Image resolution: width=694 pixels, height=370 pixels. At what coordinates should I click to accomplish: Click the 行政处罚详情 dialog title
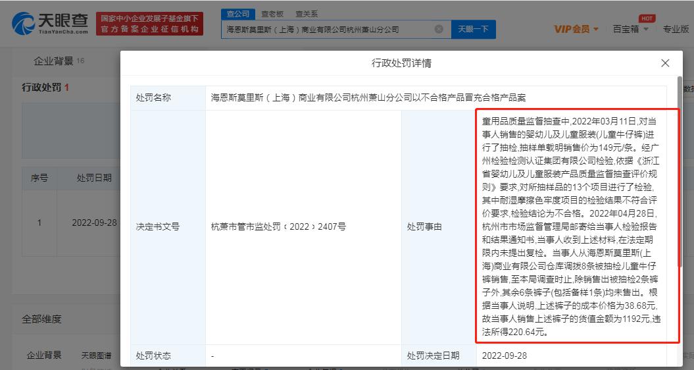(401, 63)
